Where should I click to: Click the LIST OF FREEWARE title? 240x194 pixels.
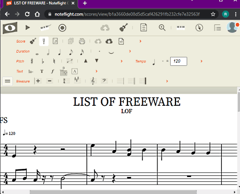click(x=127, y=102)
